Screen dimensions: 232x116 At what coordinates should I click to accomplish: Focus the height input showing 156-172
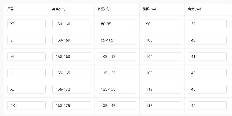71,89
